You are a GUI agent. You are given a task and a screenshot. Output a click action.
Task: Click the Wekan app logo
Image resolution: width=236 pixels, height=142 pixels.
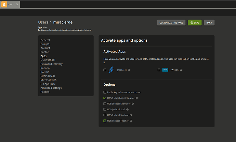pos(165,70)
